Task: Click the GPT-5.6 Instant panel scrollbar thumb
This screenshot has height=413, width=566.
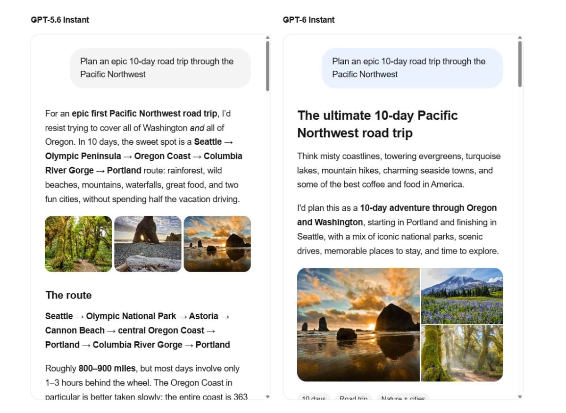Action: point(267,66)
